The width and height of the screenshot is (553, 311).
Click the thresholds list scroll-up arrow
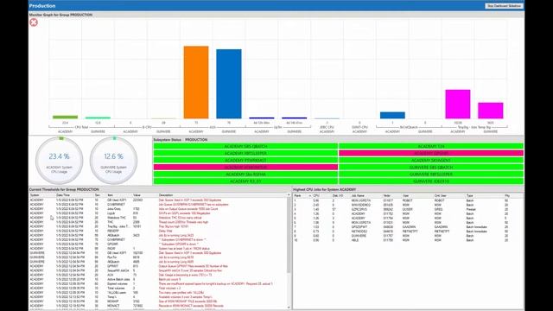point(289,195)
